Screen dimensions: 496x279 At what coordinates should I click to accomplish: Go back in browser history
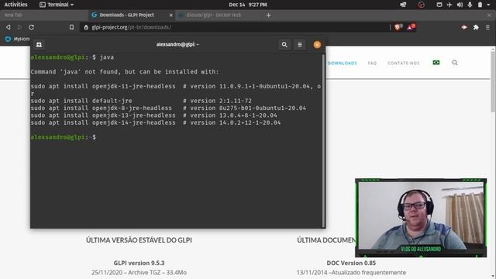[9, 27]
